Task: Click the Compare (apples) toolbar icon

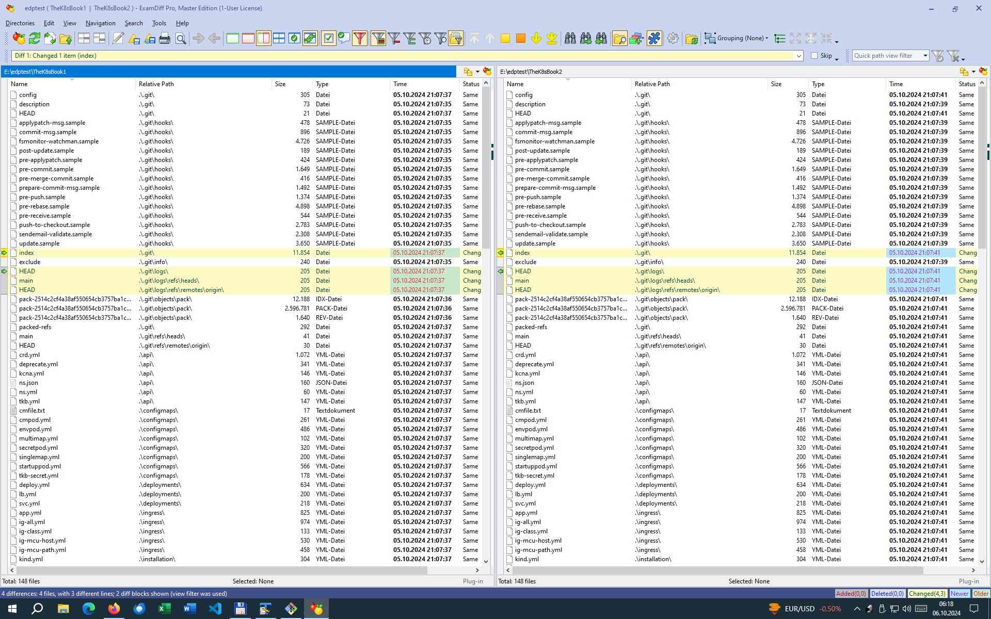Action: 19,38
